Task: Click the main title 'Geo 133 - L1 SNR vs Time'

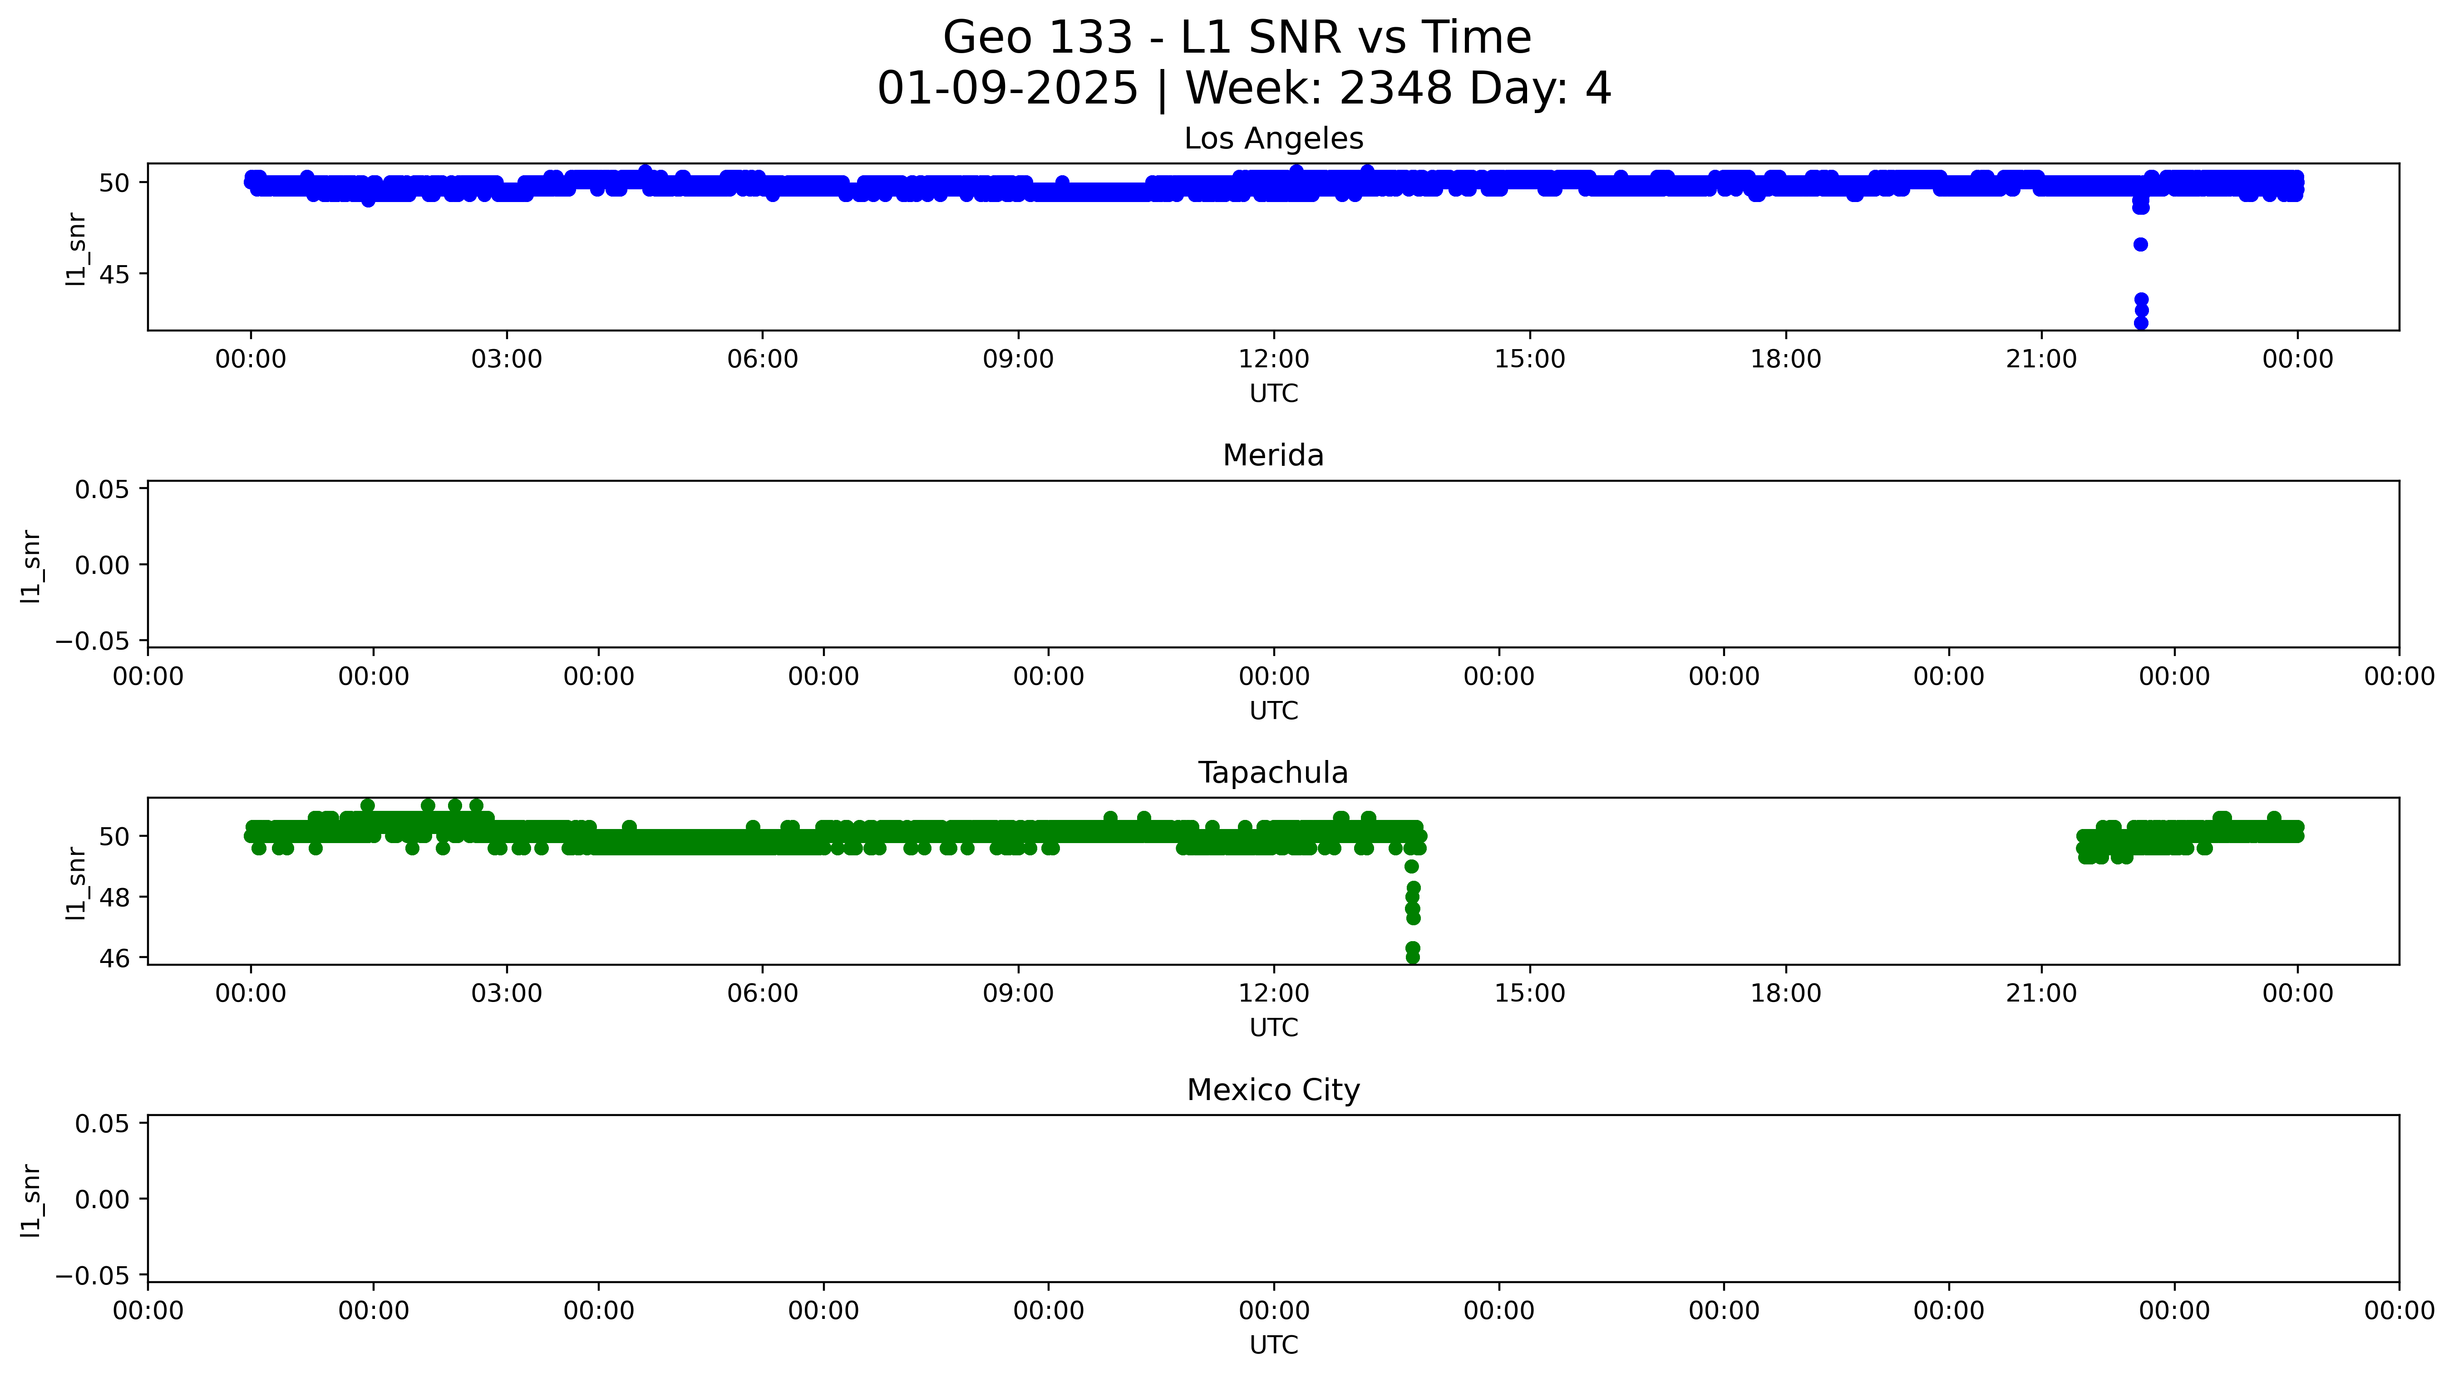Action: [1237, 38]
